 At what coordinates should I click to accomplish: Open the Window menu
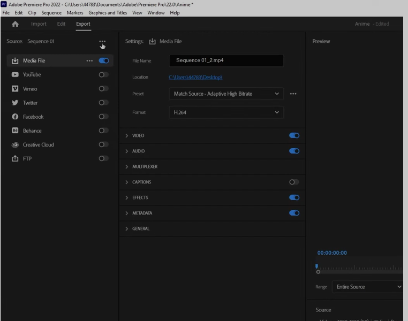coord(156,13)
